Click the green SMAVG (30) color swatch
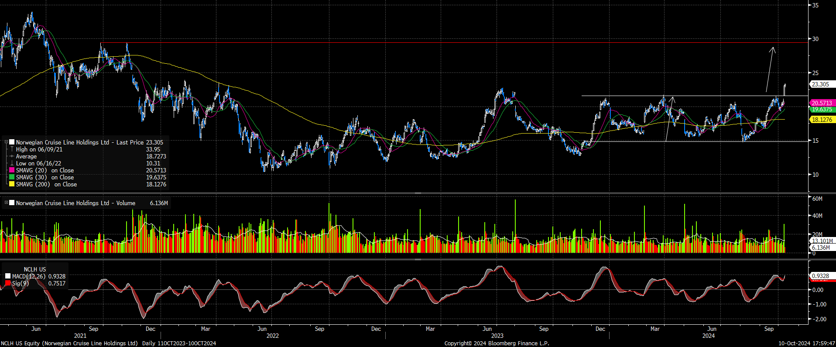Viewport: 836px width, 347px height. 12,177
